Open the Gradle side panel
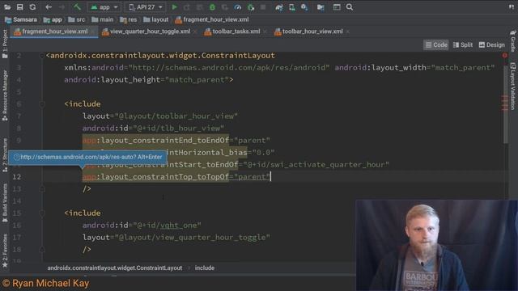518x291 pixels. 513,41
